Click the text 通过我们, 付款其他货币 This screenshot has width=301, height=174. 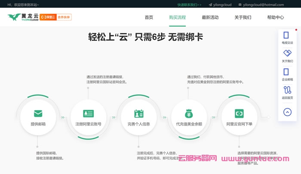206,77
